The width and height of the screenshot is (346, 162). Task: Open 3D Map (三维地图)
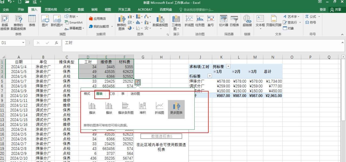(176, 23)
